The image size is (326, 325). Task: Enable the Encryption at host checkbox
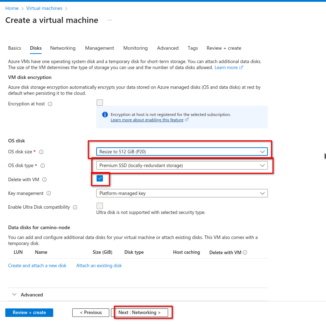pyautogui.click(x=100, y=103)
